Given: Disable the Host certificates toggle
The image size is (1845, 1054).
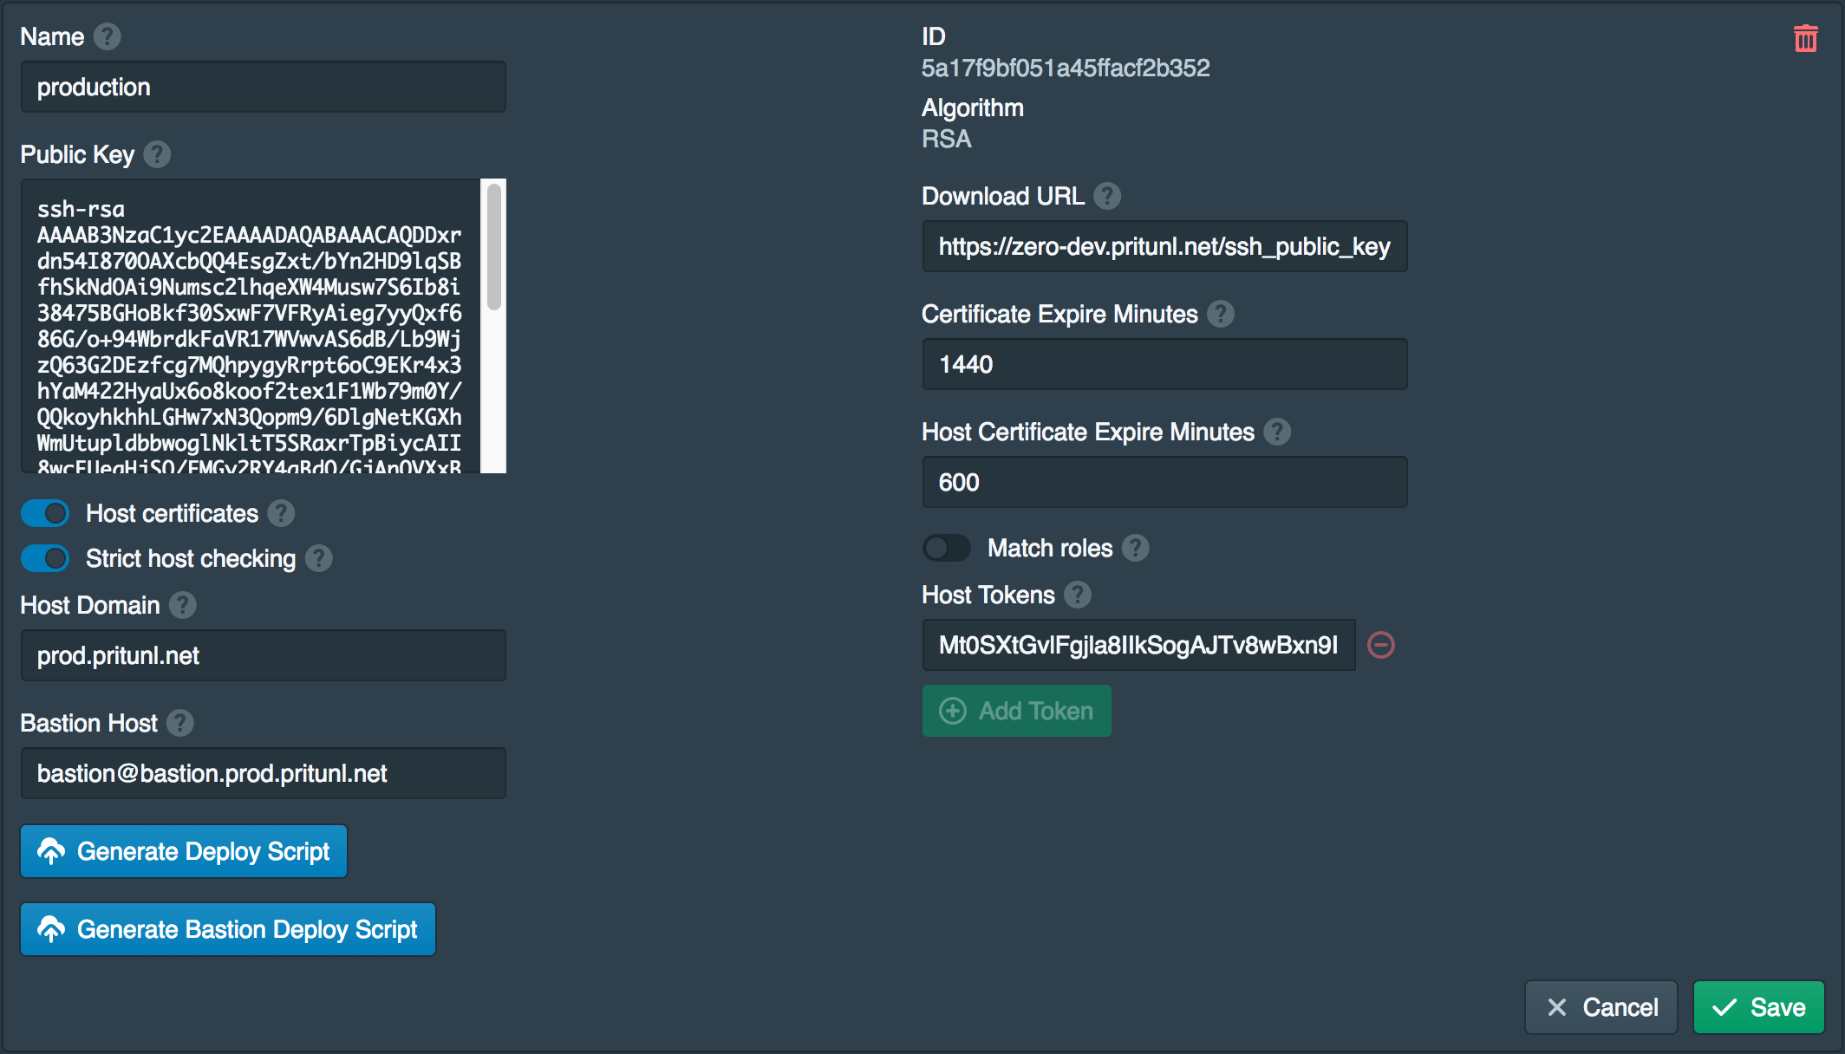Looking at the screenshot, I should click(46, 513).
